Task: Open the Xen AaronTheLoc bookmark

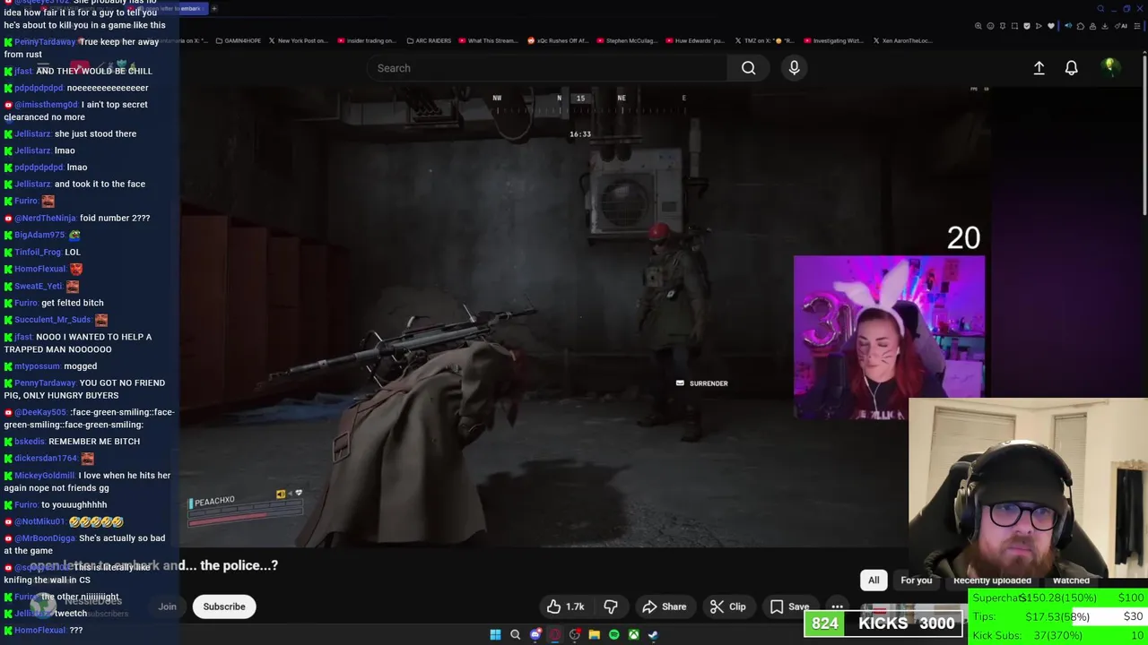Action: point(902,40)
